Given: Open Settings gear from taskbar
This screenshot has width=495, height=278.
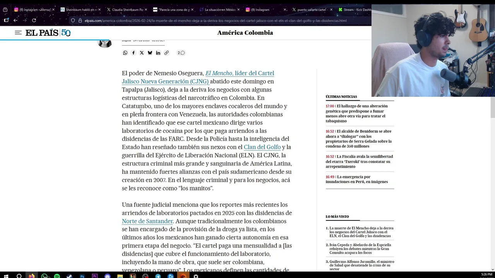Looking at the screenshot, I should coord(196,276).
